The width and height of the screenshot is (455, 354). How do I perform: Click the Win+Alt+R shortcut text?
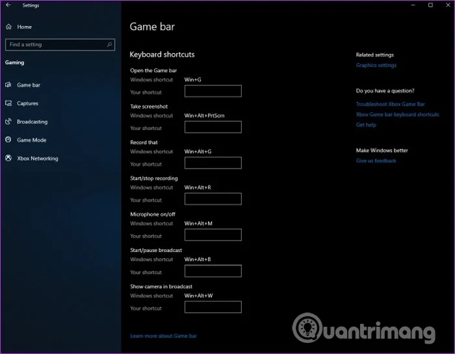point(198,187)
